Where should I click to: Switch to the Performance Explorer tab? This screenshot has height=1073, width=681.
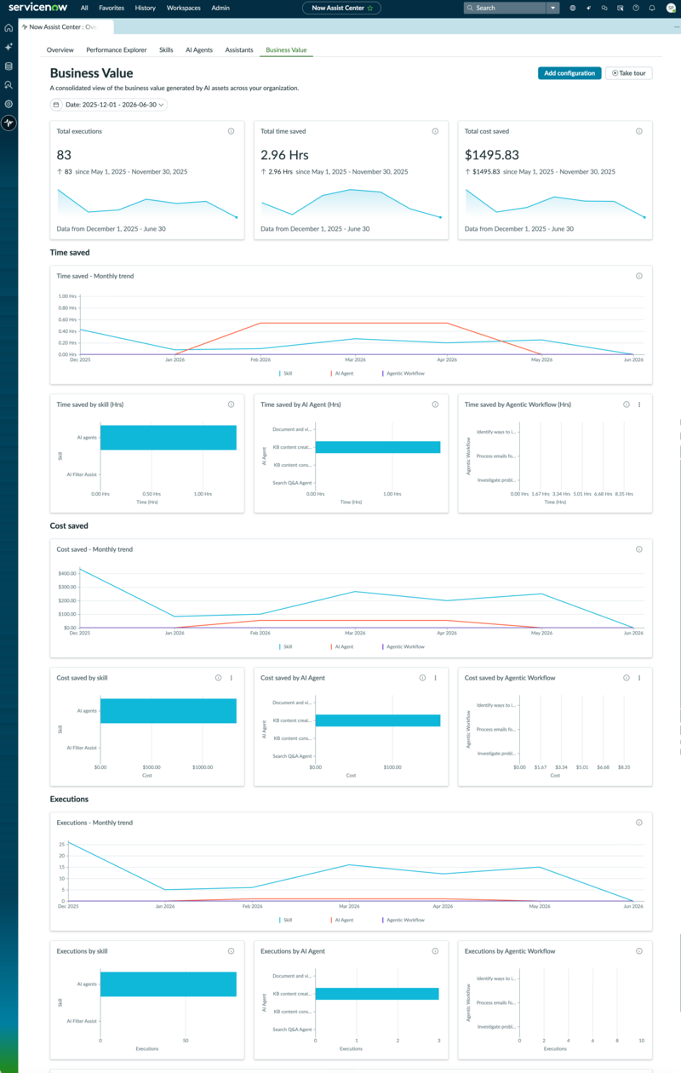(117, 50)
